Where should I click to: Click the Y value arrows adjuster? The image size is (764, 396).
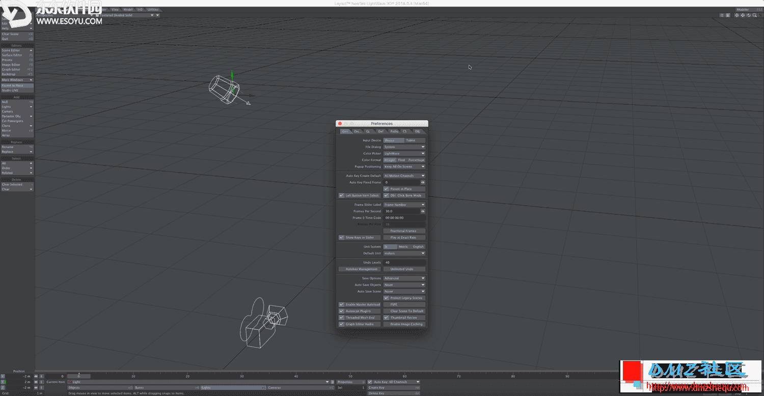(x=36, y=382)
